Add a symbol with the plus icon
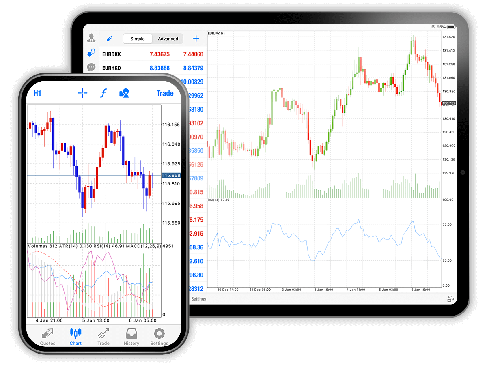 (x=196, y=39)
